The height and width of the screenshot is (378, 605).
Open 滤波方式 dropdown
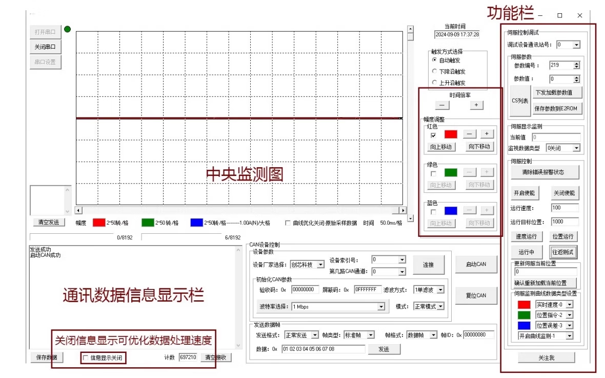click(440, 290)
